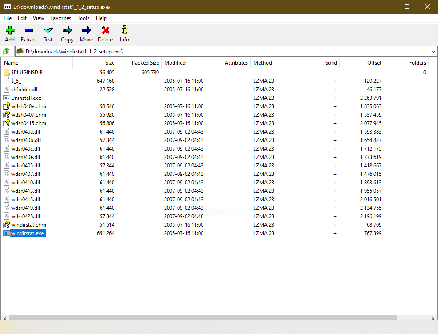The height and width of the screenshot is (334, 438).
Task: Click wdsh0407.chm help file icon
Action: [7, 114]
